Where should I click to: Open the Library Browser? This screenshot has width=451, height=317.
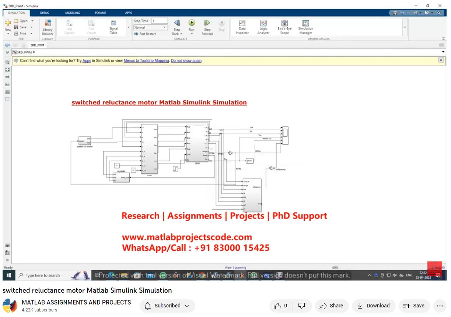point(48,27)
